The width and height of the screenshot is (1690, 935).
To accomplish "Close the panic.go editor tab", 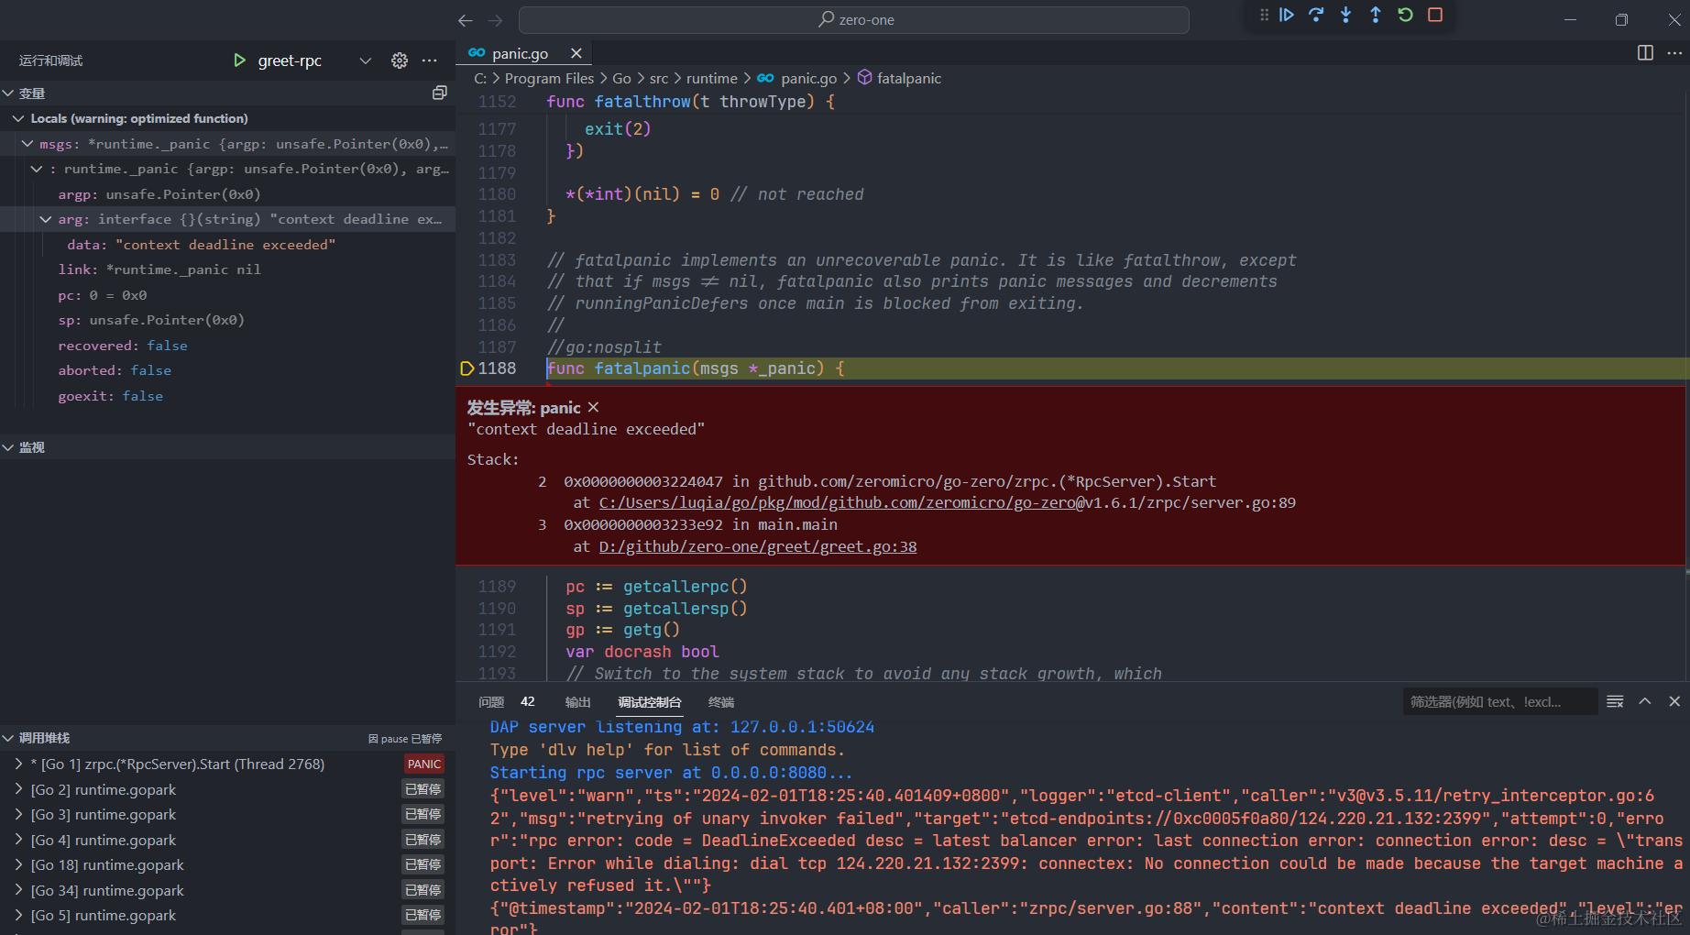I will [576, 53].
